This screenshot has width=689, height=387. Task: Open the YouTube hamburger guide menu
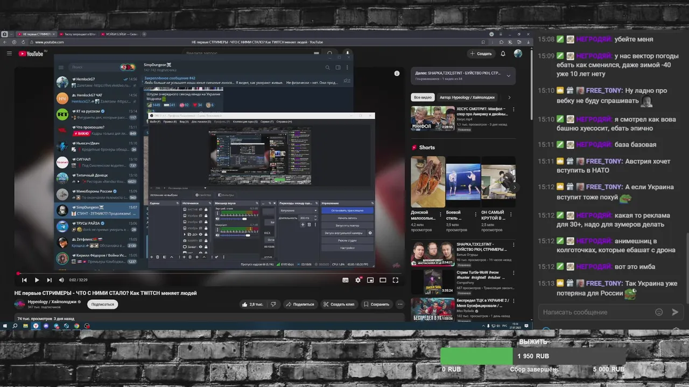[9, 54]
